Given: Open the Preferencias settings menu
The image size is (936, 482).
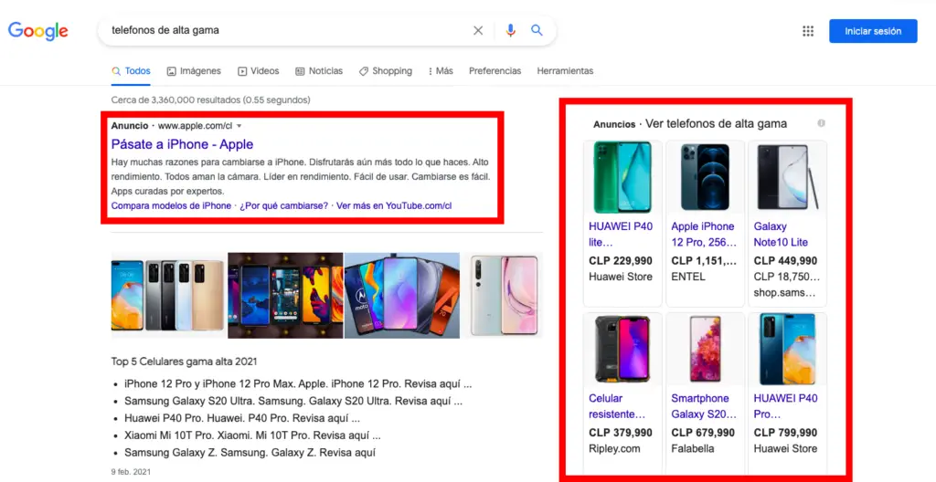Looking at the screenshot, I should pyautogui.click(x=495, y=71).
